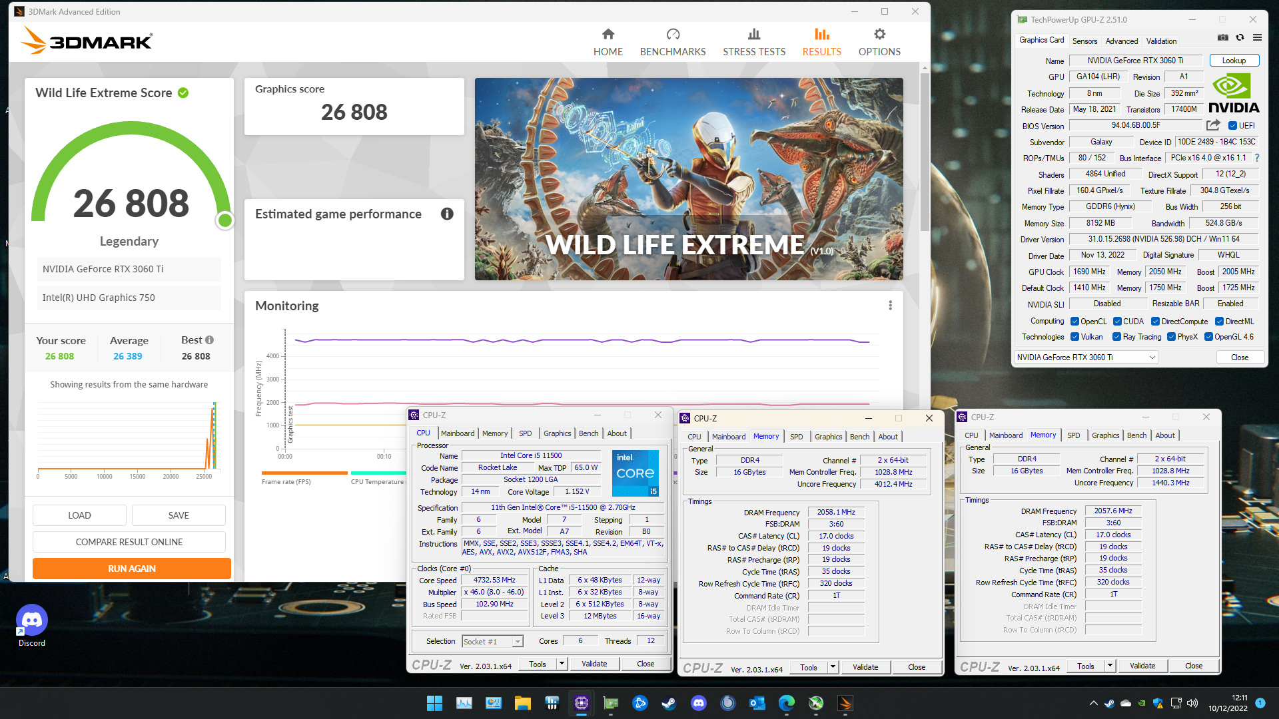Click score distribution chart in 3DMark
Screen dimensions: 1279x719
128,439
